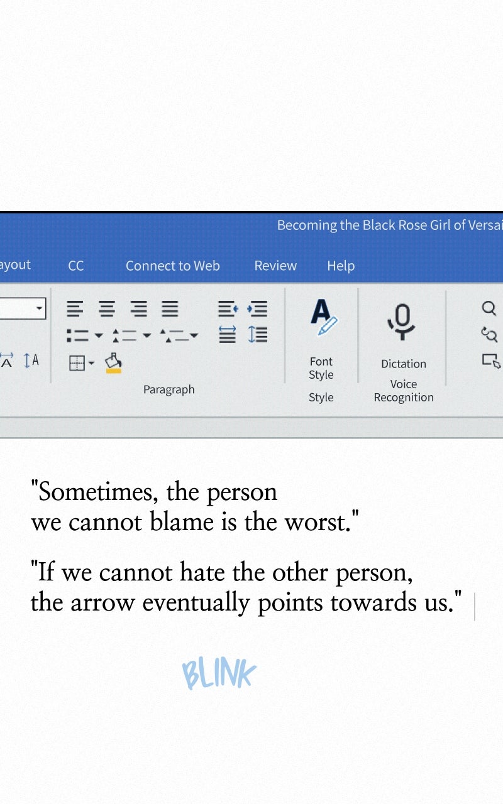This screenshot has width=503, height=804.
Task: Justify the paragraph text
Action: (x=170, y=308)
